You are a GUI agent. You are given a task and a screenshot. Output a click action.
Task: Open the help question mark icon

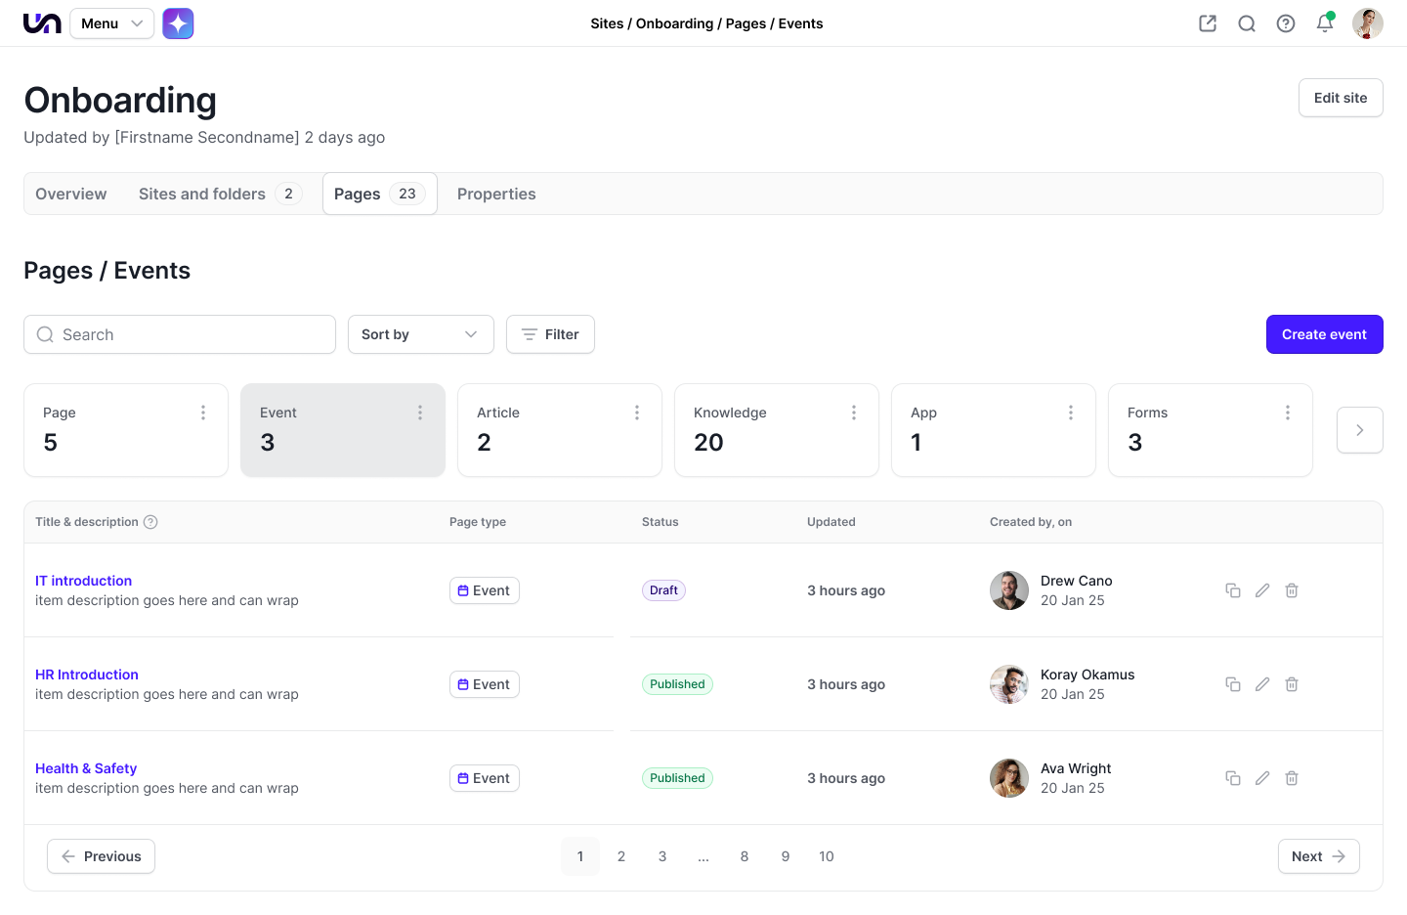coord(1286,23)
